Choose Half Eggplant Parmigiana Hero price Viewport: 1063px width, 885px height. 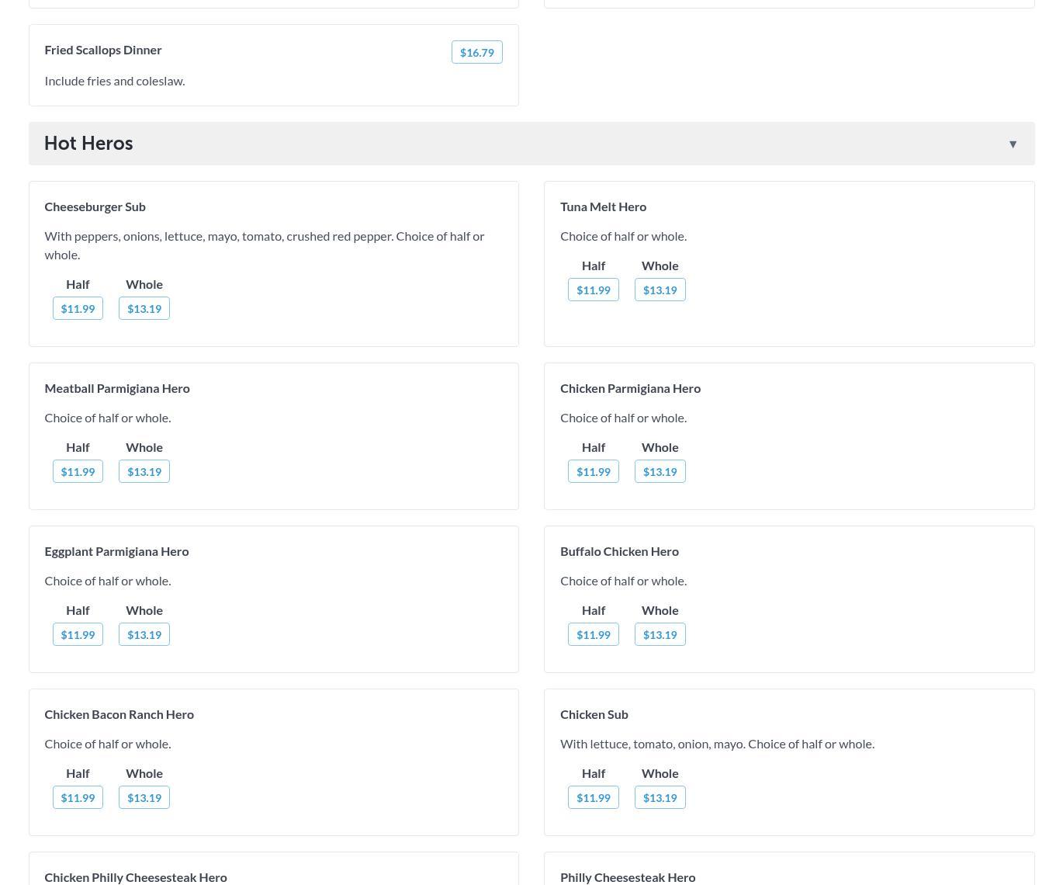point(78,635)
